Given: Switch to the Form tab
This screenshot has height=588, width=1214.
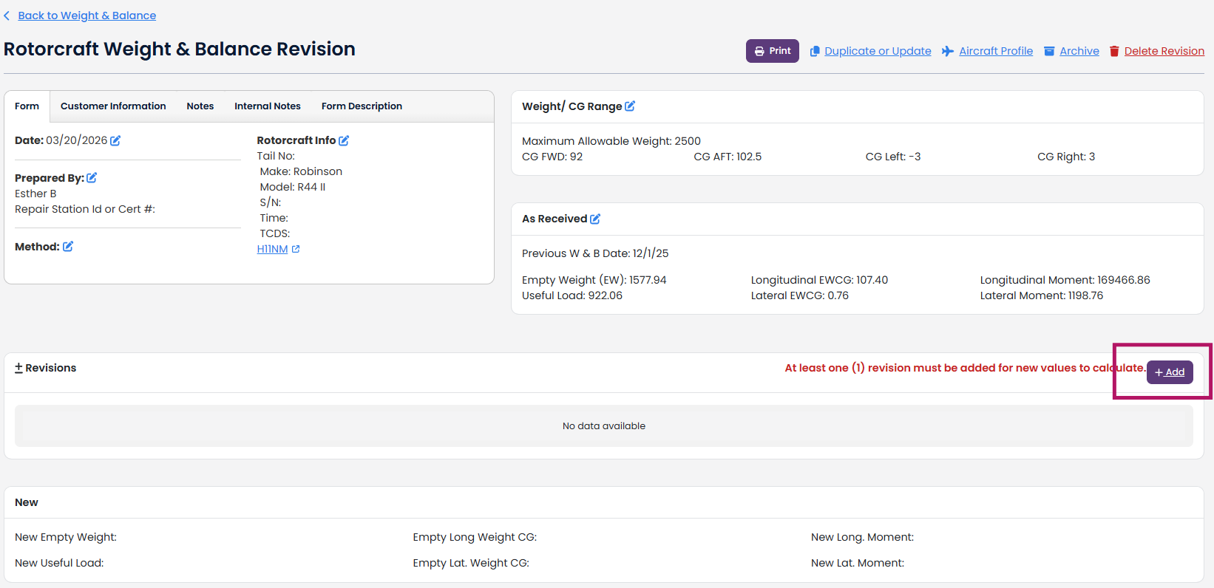Looking at the screenshot, I should [x=27, y=106].
